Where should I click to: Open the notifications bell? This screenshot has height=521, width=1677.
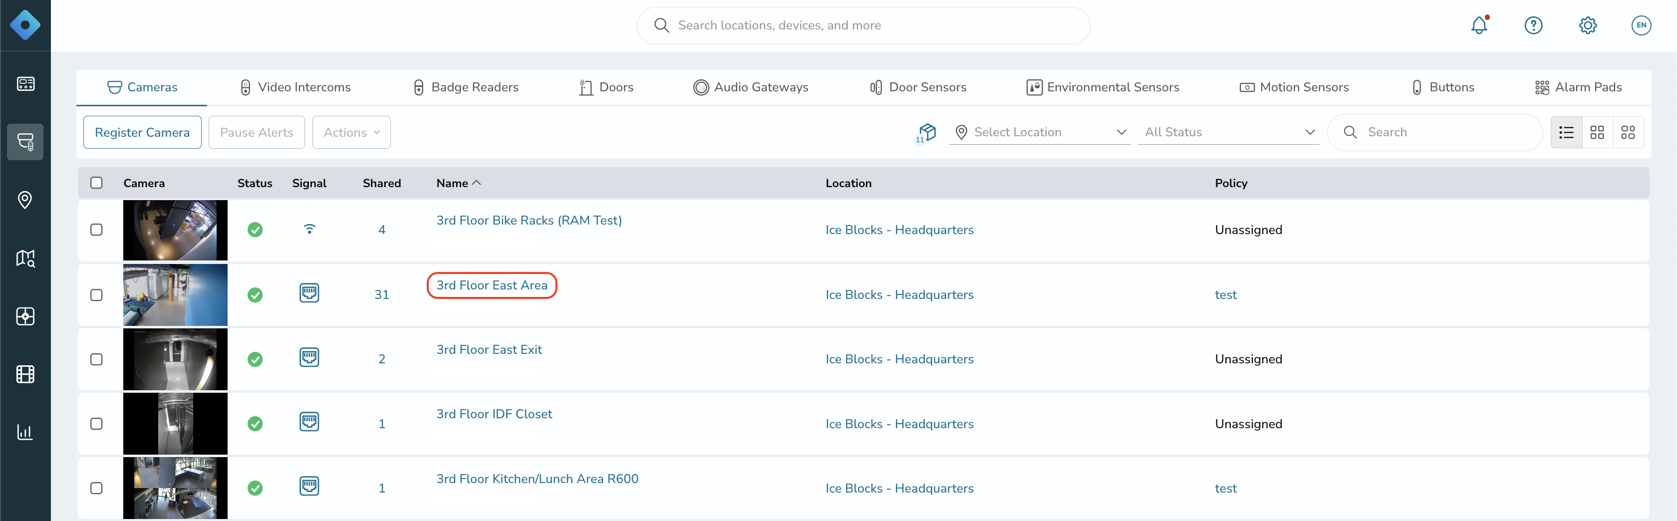click(x=1479, y=25)
